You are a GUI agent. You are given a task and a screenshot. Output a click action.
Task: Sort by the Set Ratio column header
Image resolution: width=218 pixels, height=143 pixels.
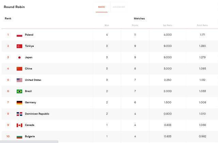[168, 25]
